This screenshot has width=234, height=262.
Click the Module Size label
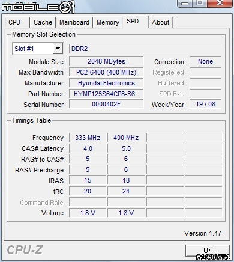(x=46, y=62)
